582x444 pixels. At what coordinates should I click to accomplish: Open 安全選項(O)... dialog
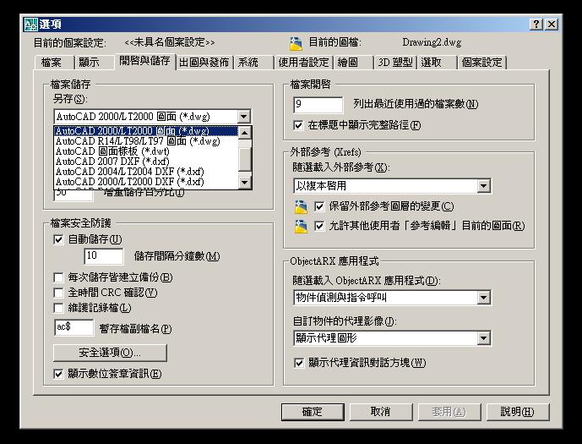point(110,353)
